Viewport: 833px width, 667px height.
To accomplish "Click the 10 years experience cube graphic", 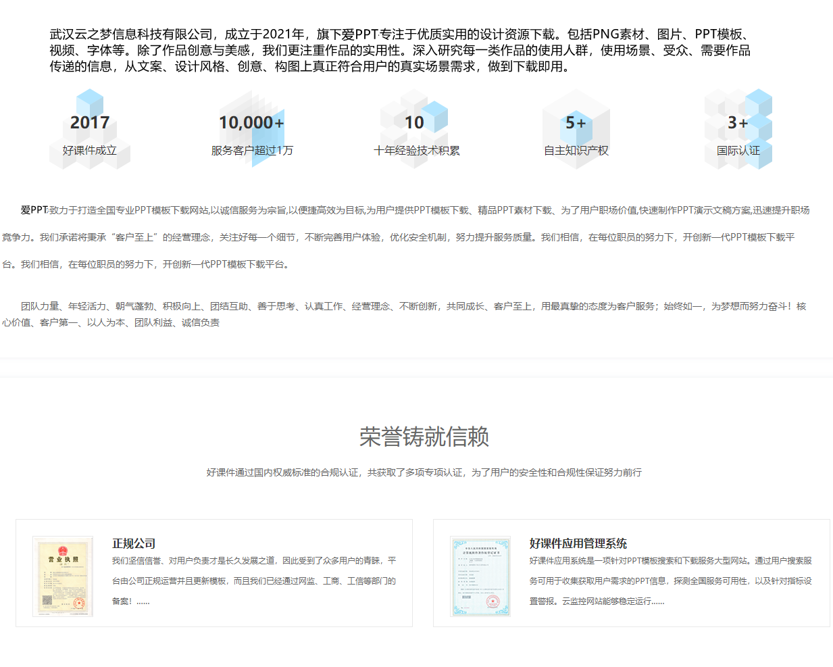I will [414, 128].
